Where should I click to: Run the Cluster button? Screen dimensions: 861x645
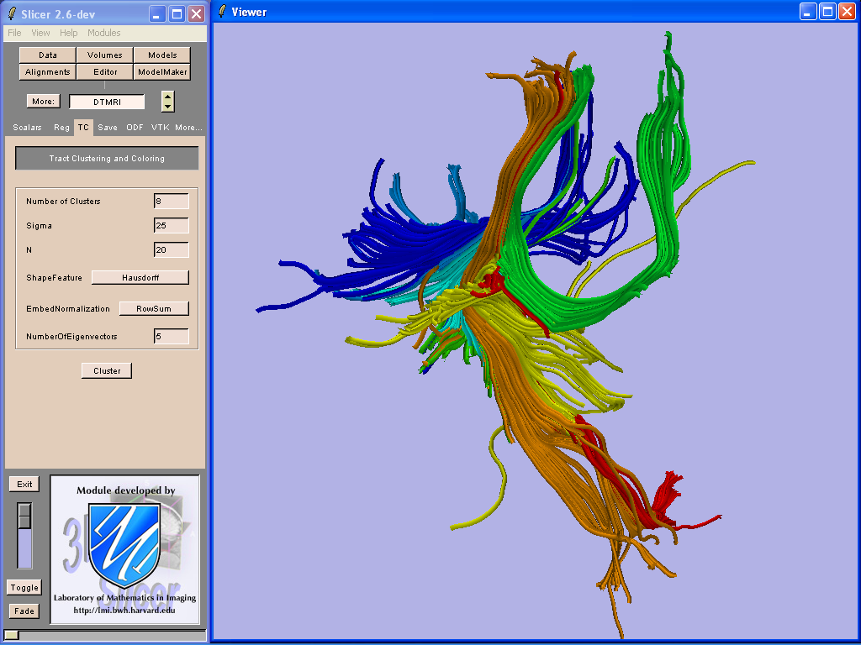107,370
